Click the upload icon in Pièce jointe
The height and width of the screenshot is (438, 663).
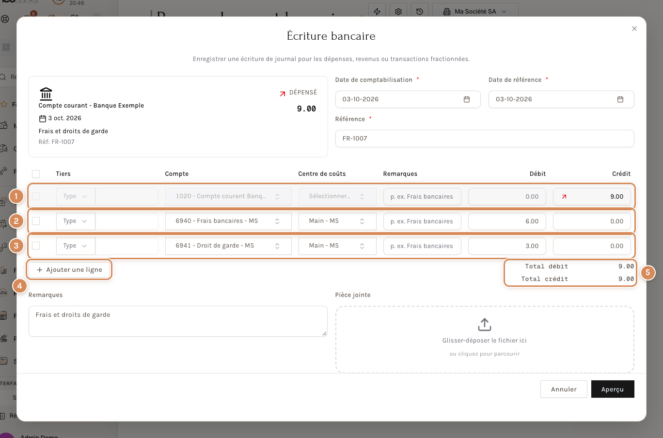[x=485, y=324]
